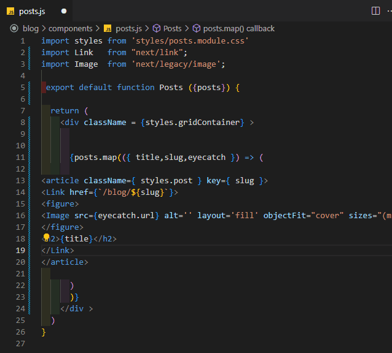Viewport: 392px width, 353px height.
Task: Click the Split Editor Right icon
Action: click(375, 10)
